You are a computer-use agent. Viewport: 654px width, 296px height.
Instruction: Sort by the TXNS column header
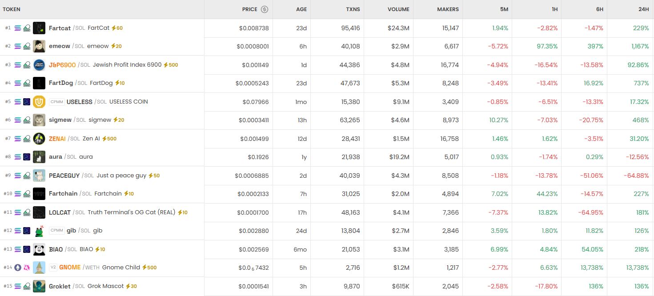(x=353, y=9)
